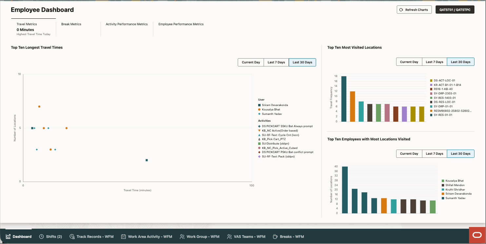Viewport: 486px width, 244px height.
Task: Open the Dashboard chart icon in bottom bar
Action: point(8,236)
